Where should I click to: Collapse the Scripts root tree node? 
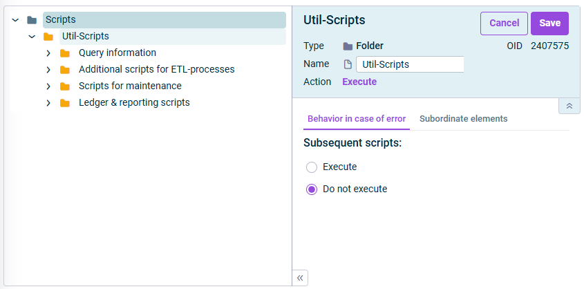(15, 20)
